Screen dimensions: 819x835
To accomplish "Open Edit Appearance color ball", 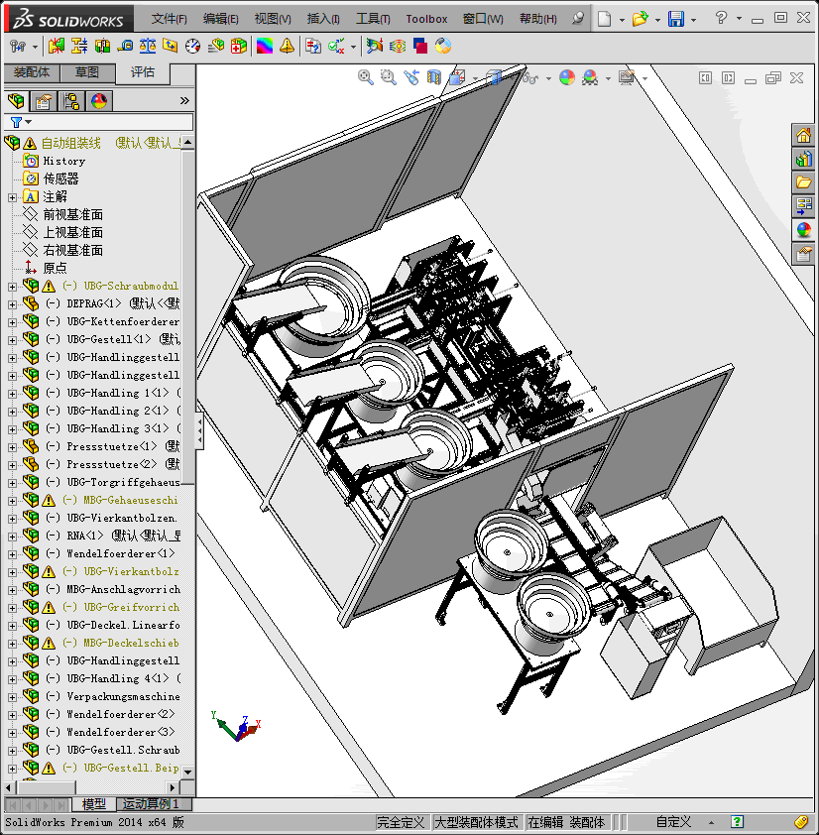I will tap(567, 77).
